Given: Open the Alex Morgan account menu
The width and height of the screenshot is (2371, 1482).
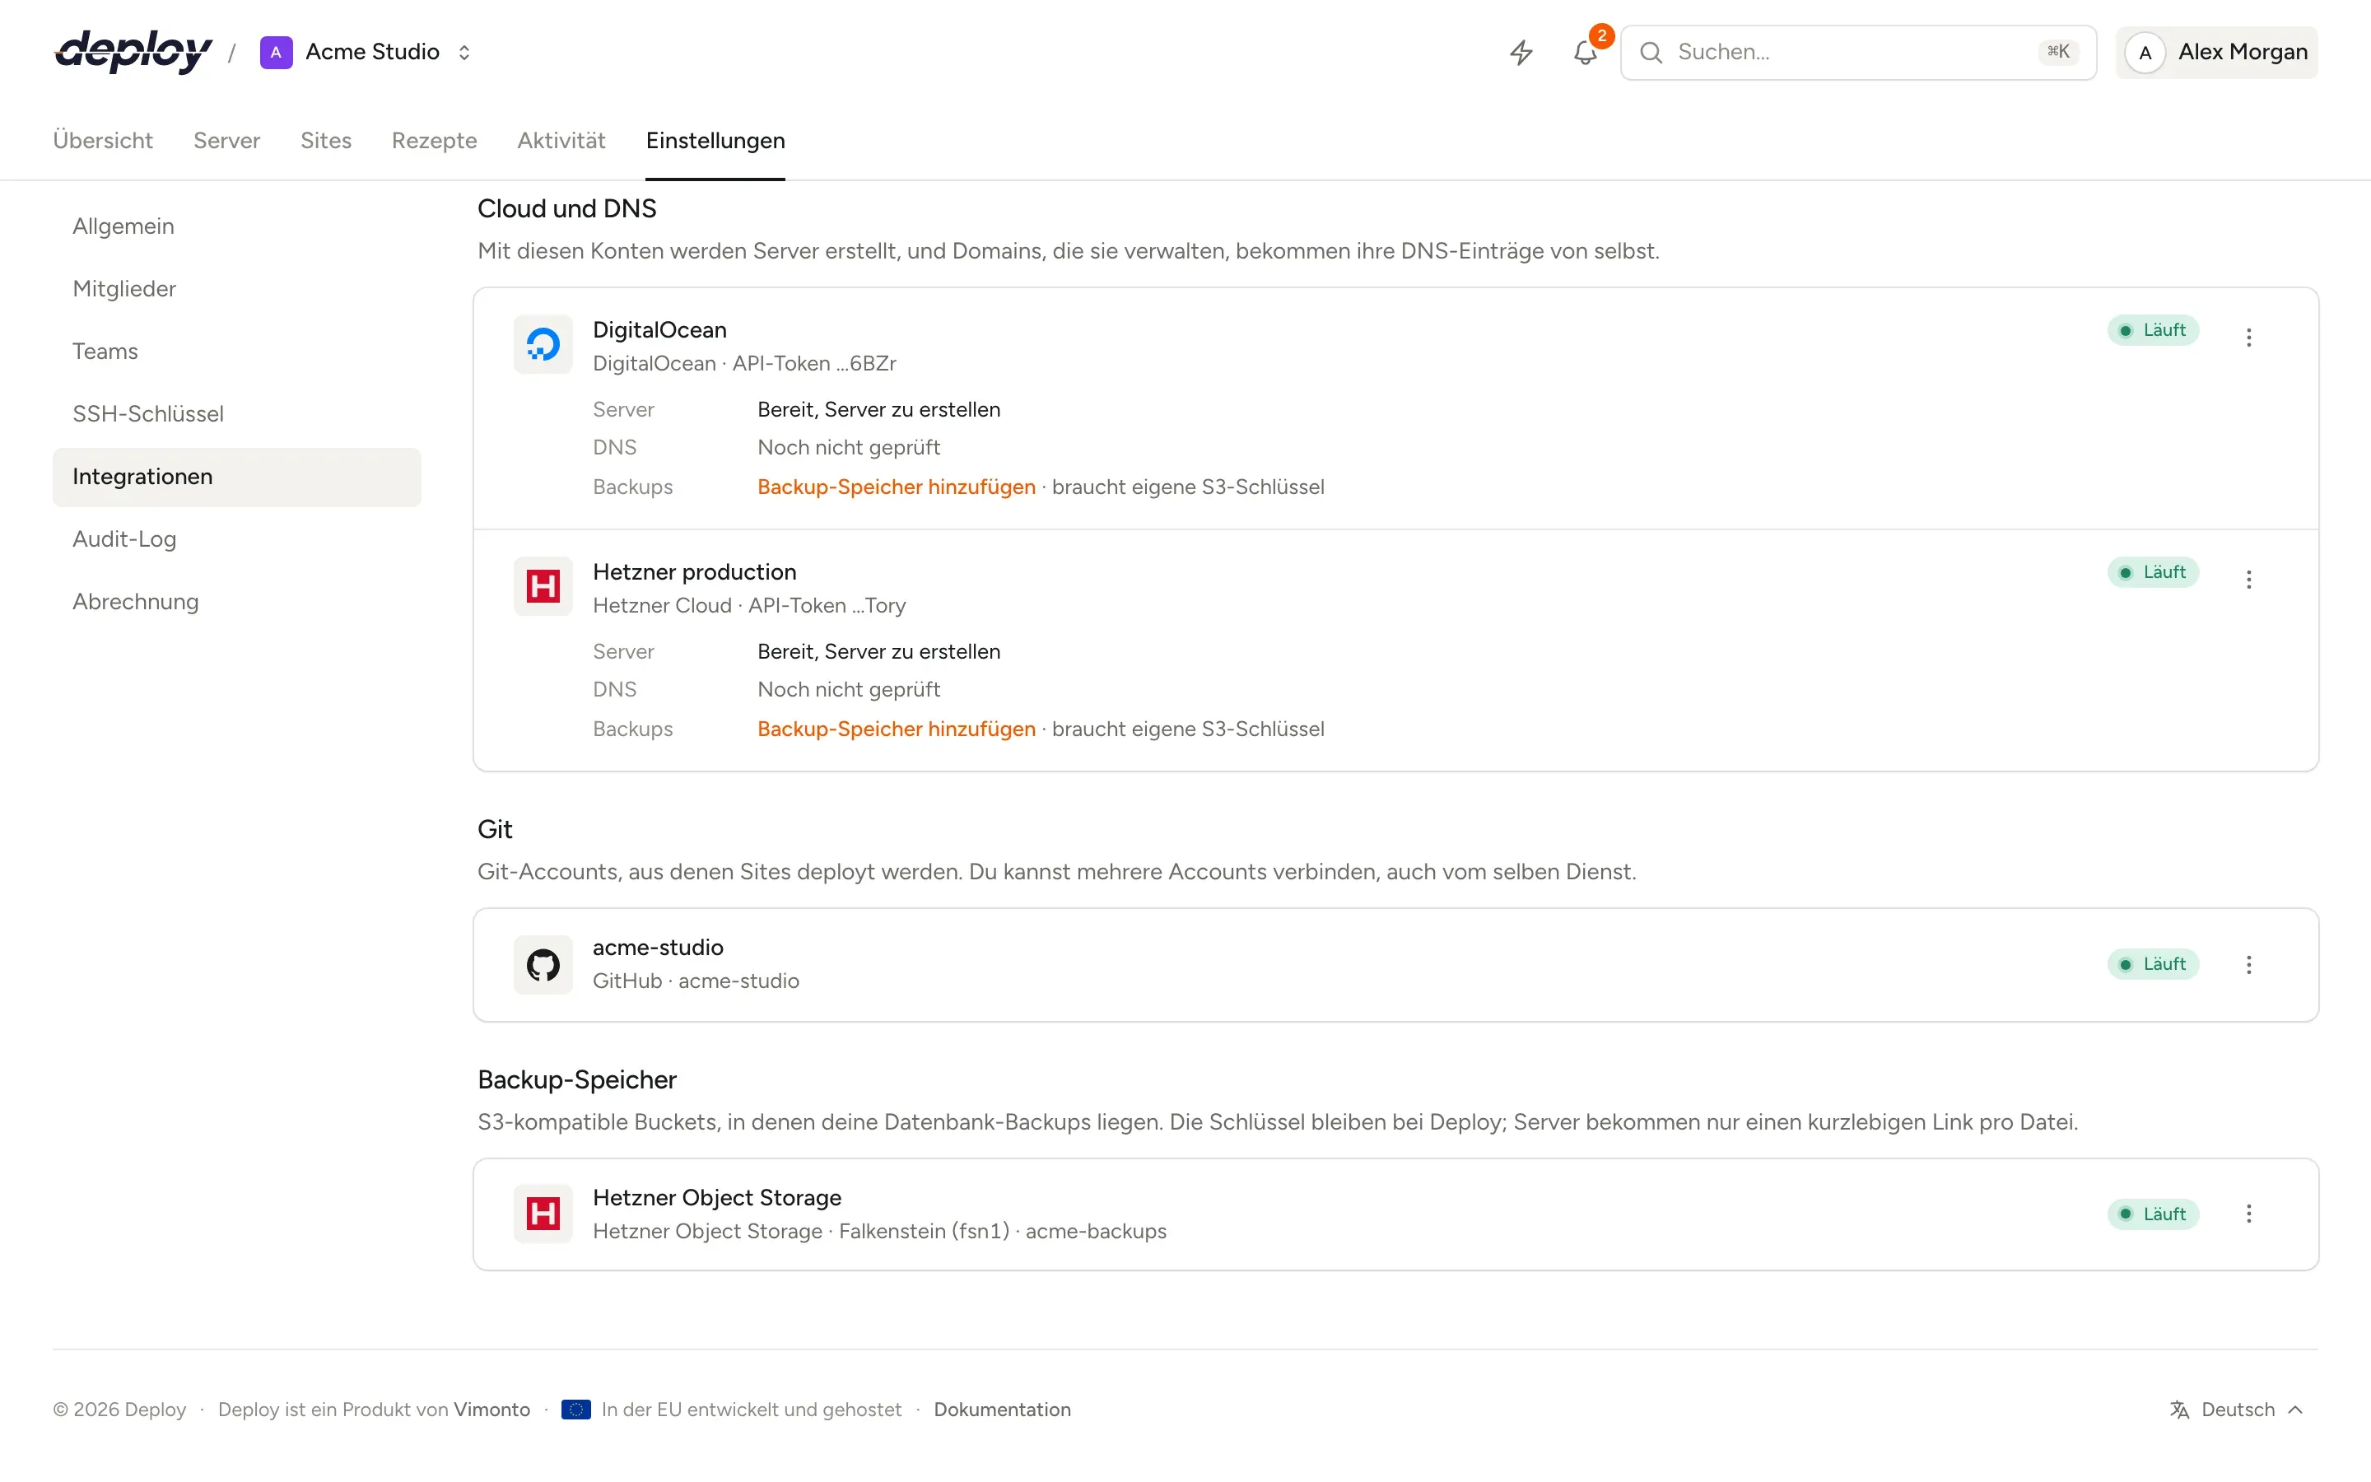Looking at the screenshot, I should (2216, 52).
